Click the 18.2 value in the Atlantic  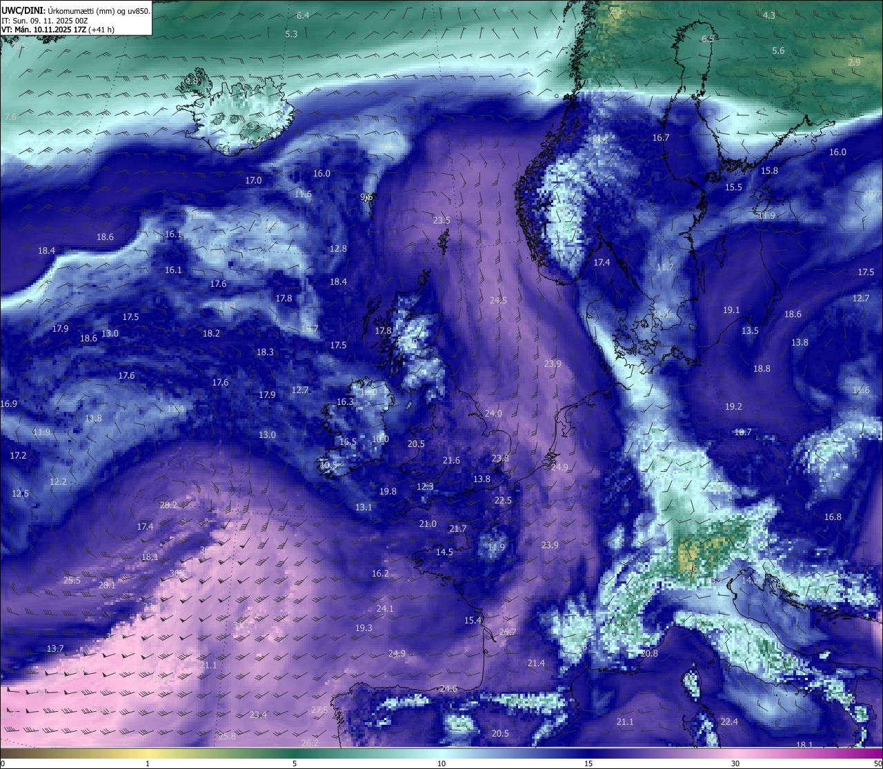click(211, 333)
